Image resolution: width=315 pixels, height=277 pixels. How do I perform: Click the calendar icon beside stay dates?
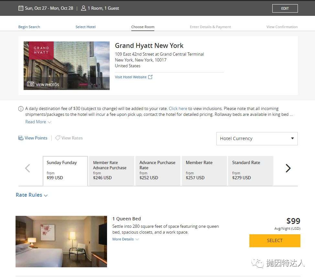(x=21, y=8)
